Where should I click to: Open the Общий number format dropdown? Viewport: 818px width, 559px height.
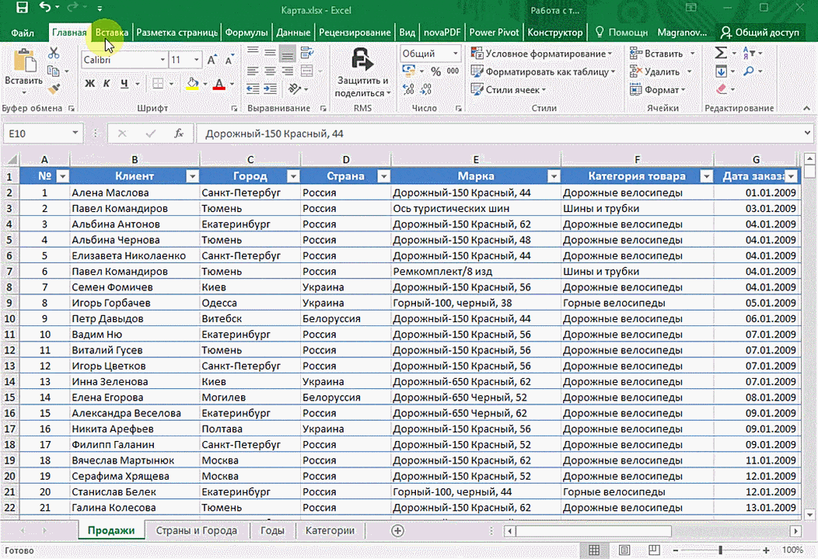455,54
